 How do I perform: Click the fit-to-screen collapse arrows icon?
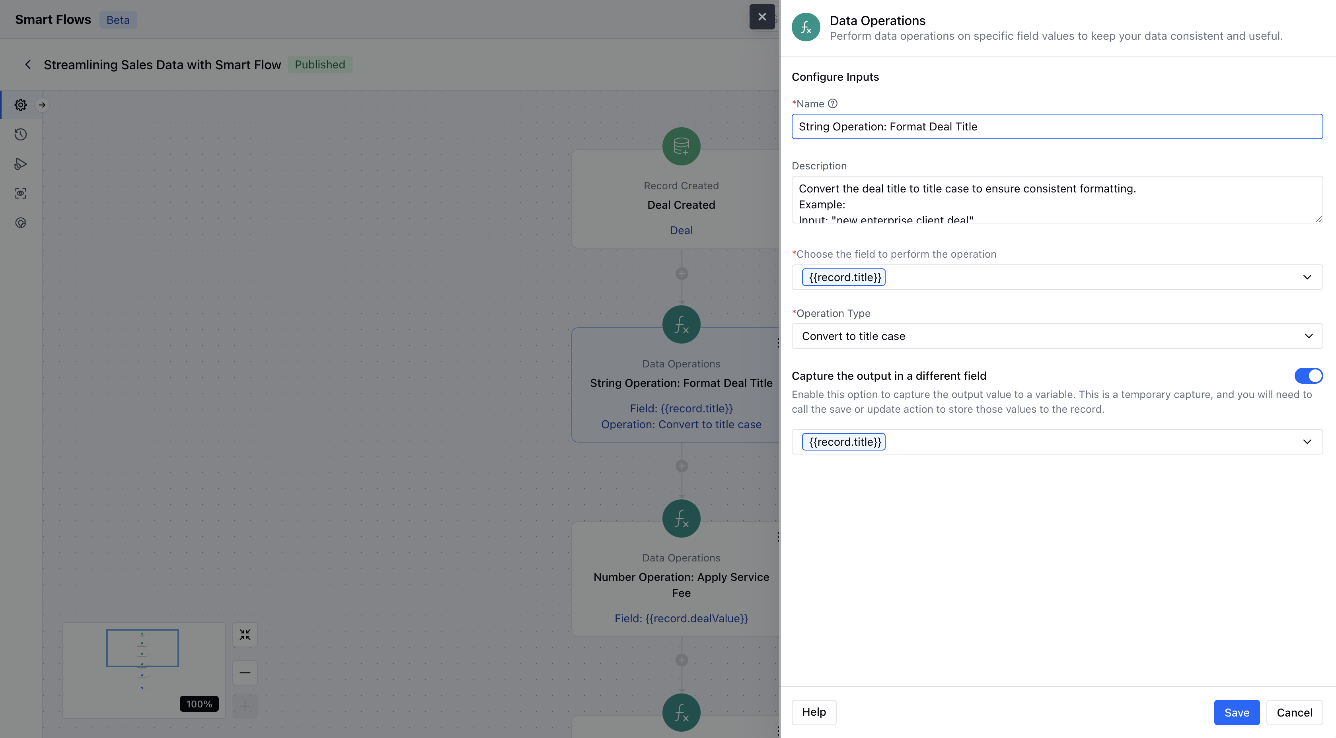245,634
